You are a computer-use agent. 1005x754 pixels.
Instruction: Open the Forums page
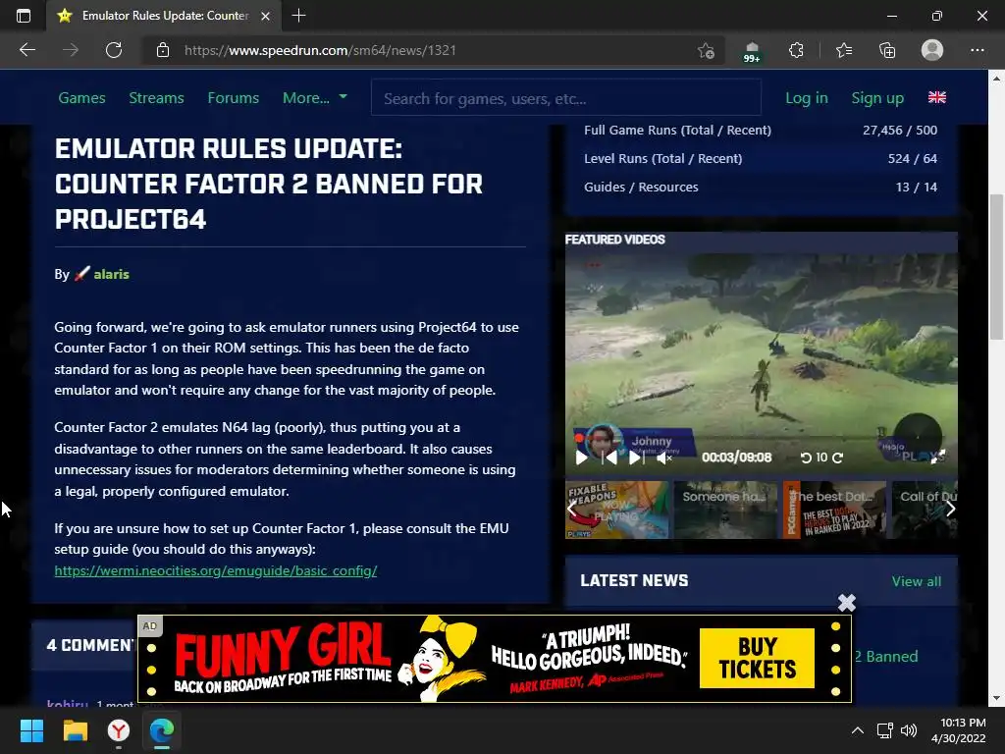(x=234, y=98)
